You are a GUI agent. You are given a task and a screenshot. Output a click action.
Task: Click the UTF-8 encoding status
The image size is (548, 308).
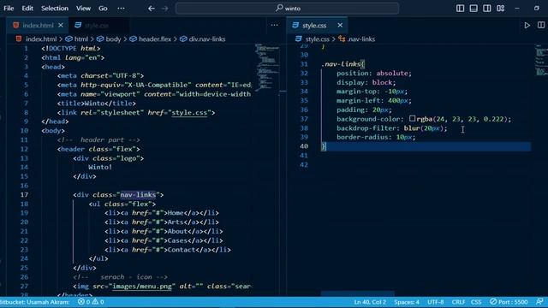(436, 302)
